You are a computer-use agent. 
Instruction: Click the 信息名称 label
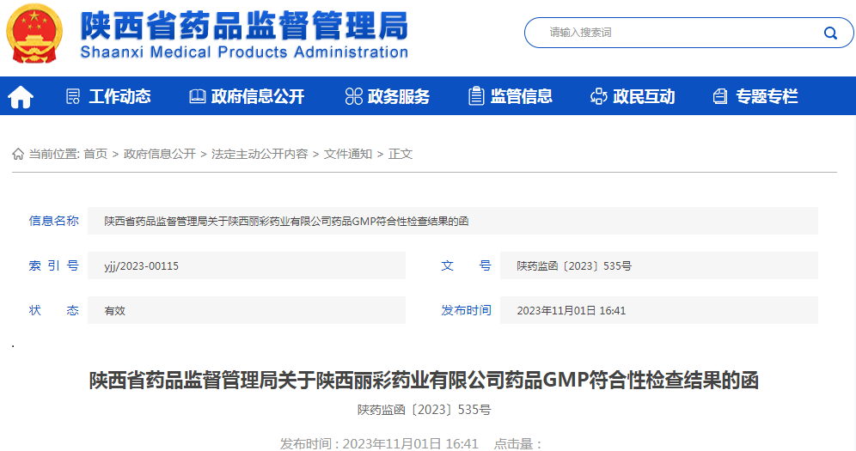click(53, 221)
